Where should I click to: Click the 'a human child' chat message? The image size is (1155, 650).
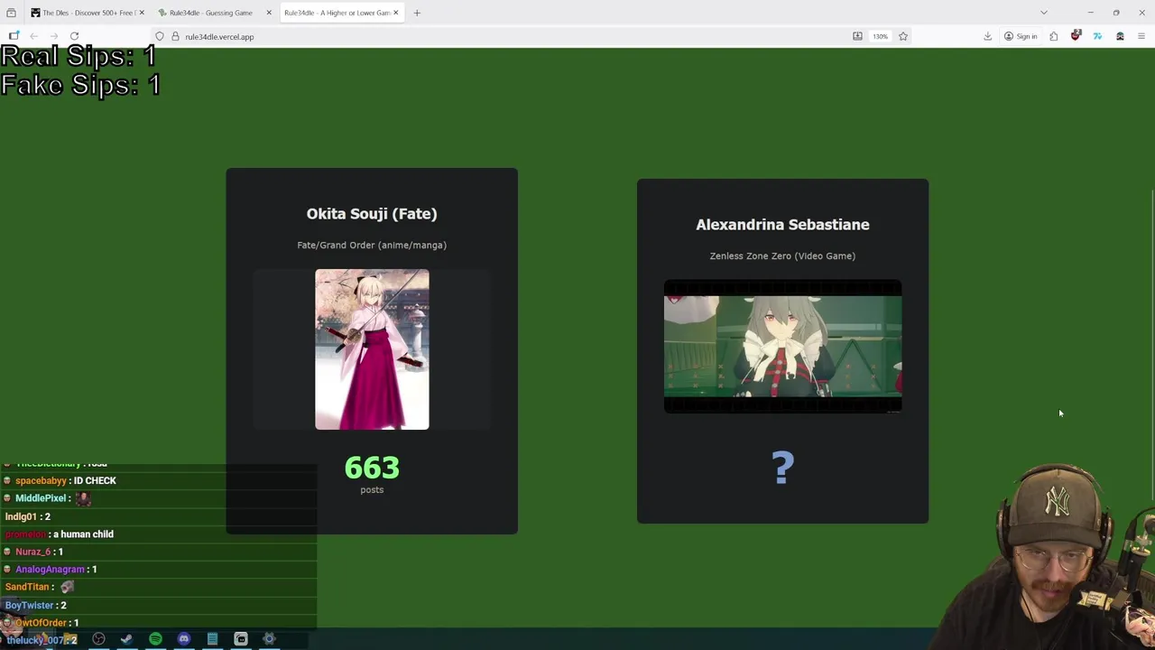[x=83, y=534]
